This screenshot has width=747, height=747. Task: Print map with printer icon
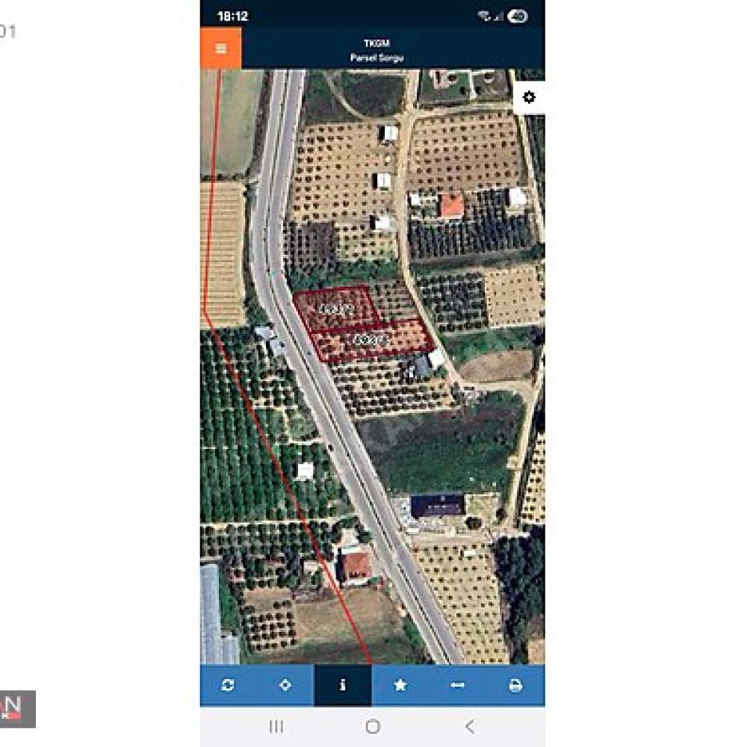point(515,686)
